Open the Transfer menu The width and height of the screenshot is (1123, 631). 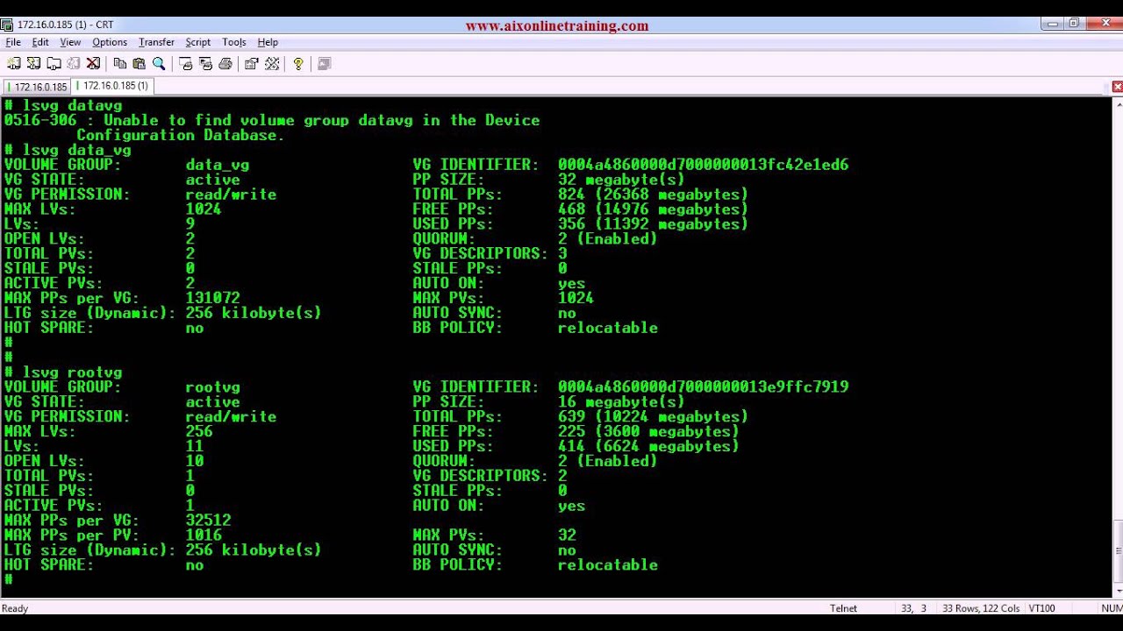pyautogui.click(x=156, y=42)
